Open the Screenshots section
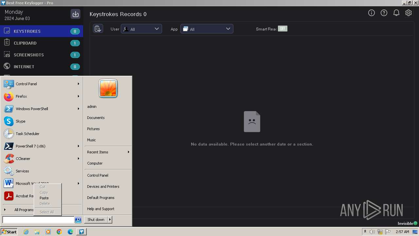 pos(42,55)
